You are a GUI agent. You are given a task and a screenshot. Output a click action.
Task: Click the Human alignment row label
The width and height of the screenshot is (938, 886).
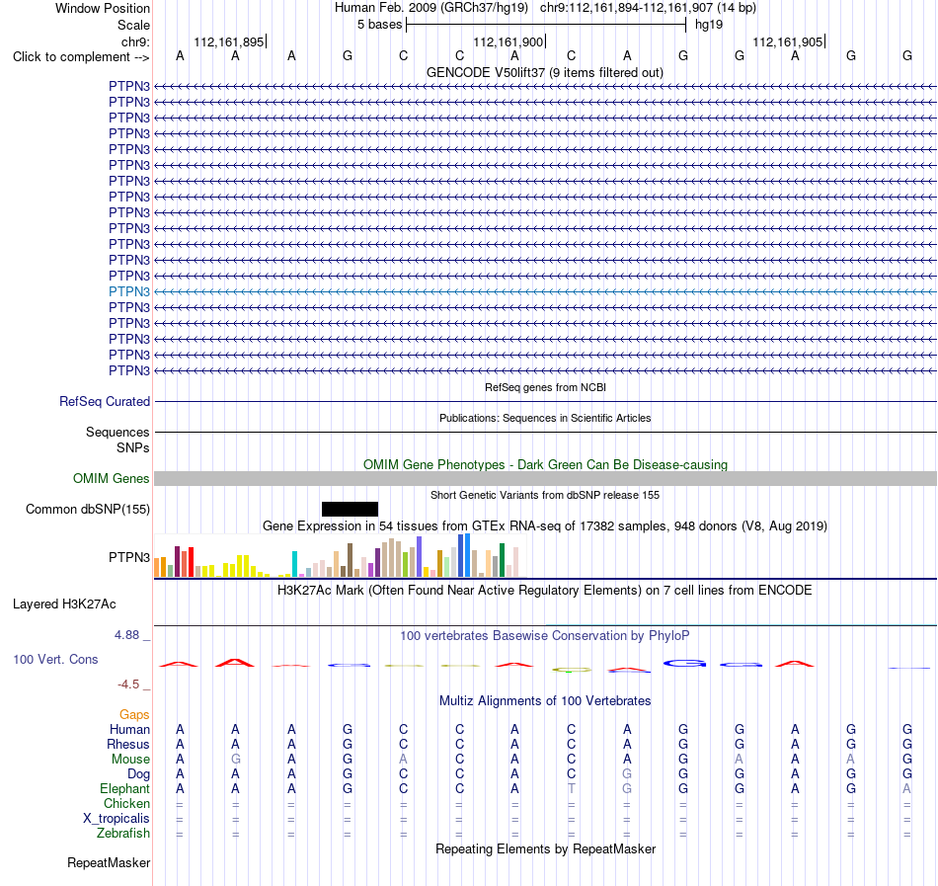coord(129,730)
